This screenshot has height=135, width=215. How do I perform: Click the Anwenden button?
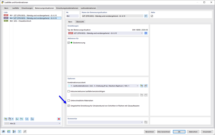(207, 132)
